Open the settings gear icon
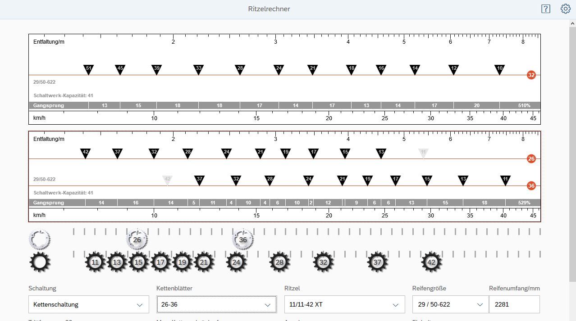This screenshot has height=321, width=576. [x=565, y=9]
